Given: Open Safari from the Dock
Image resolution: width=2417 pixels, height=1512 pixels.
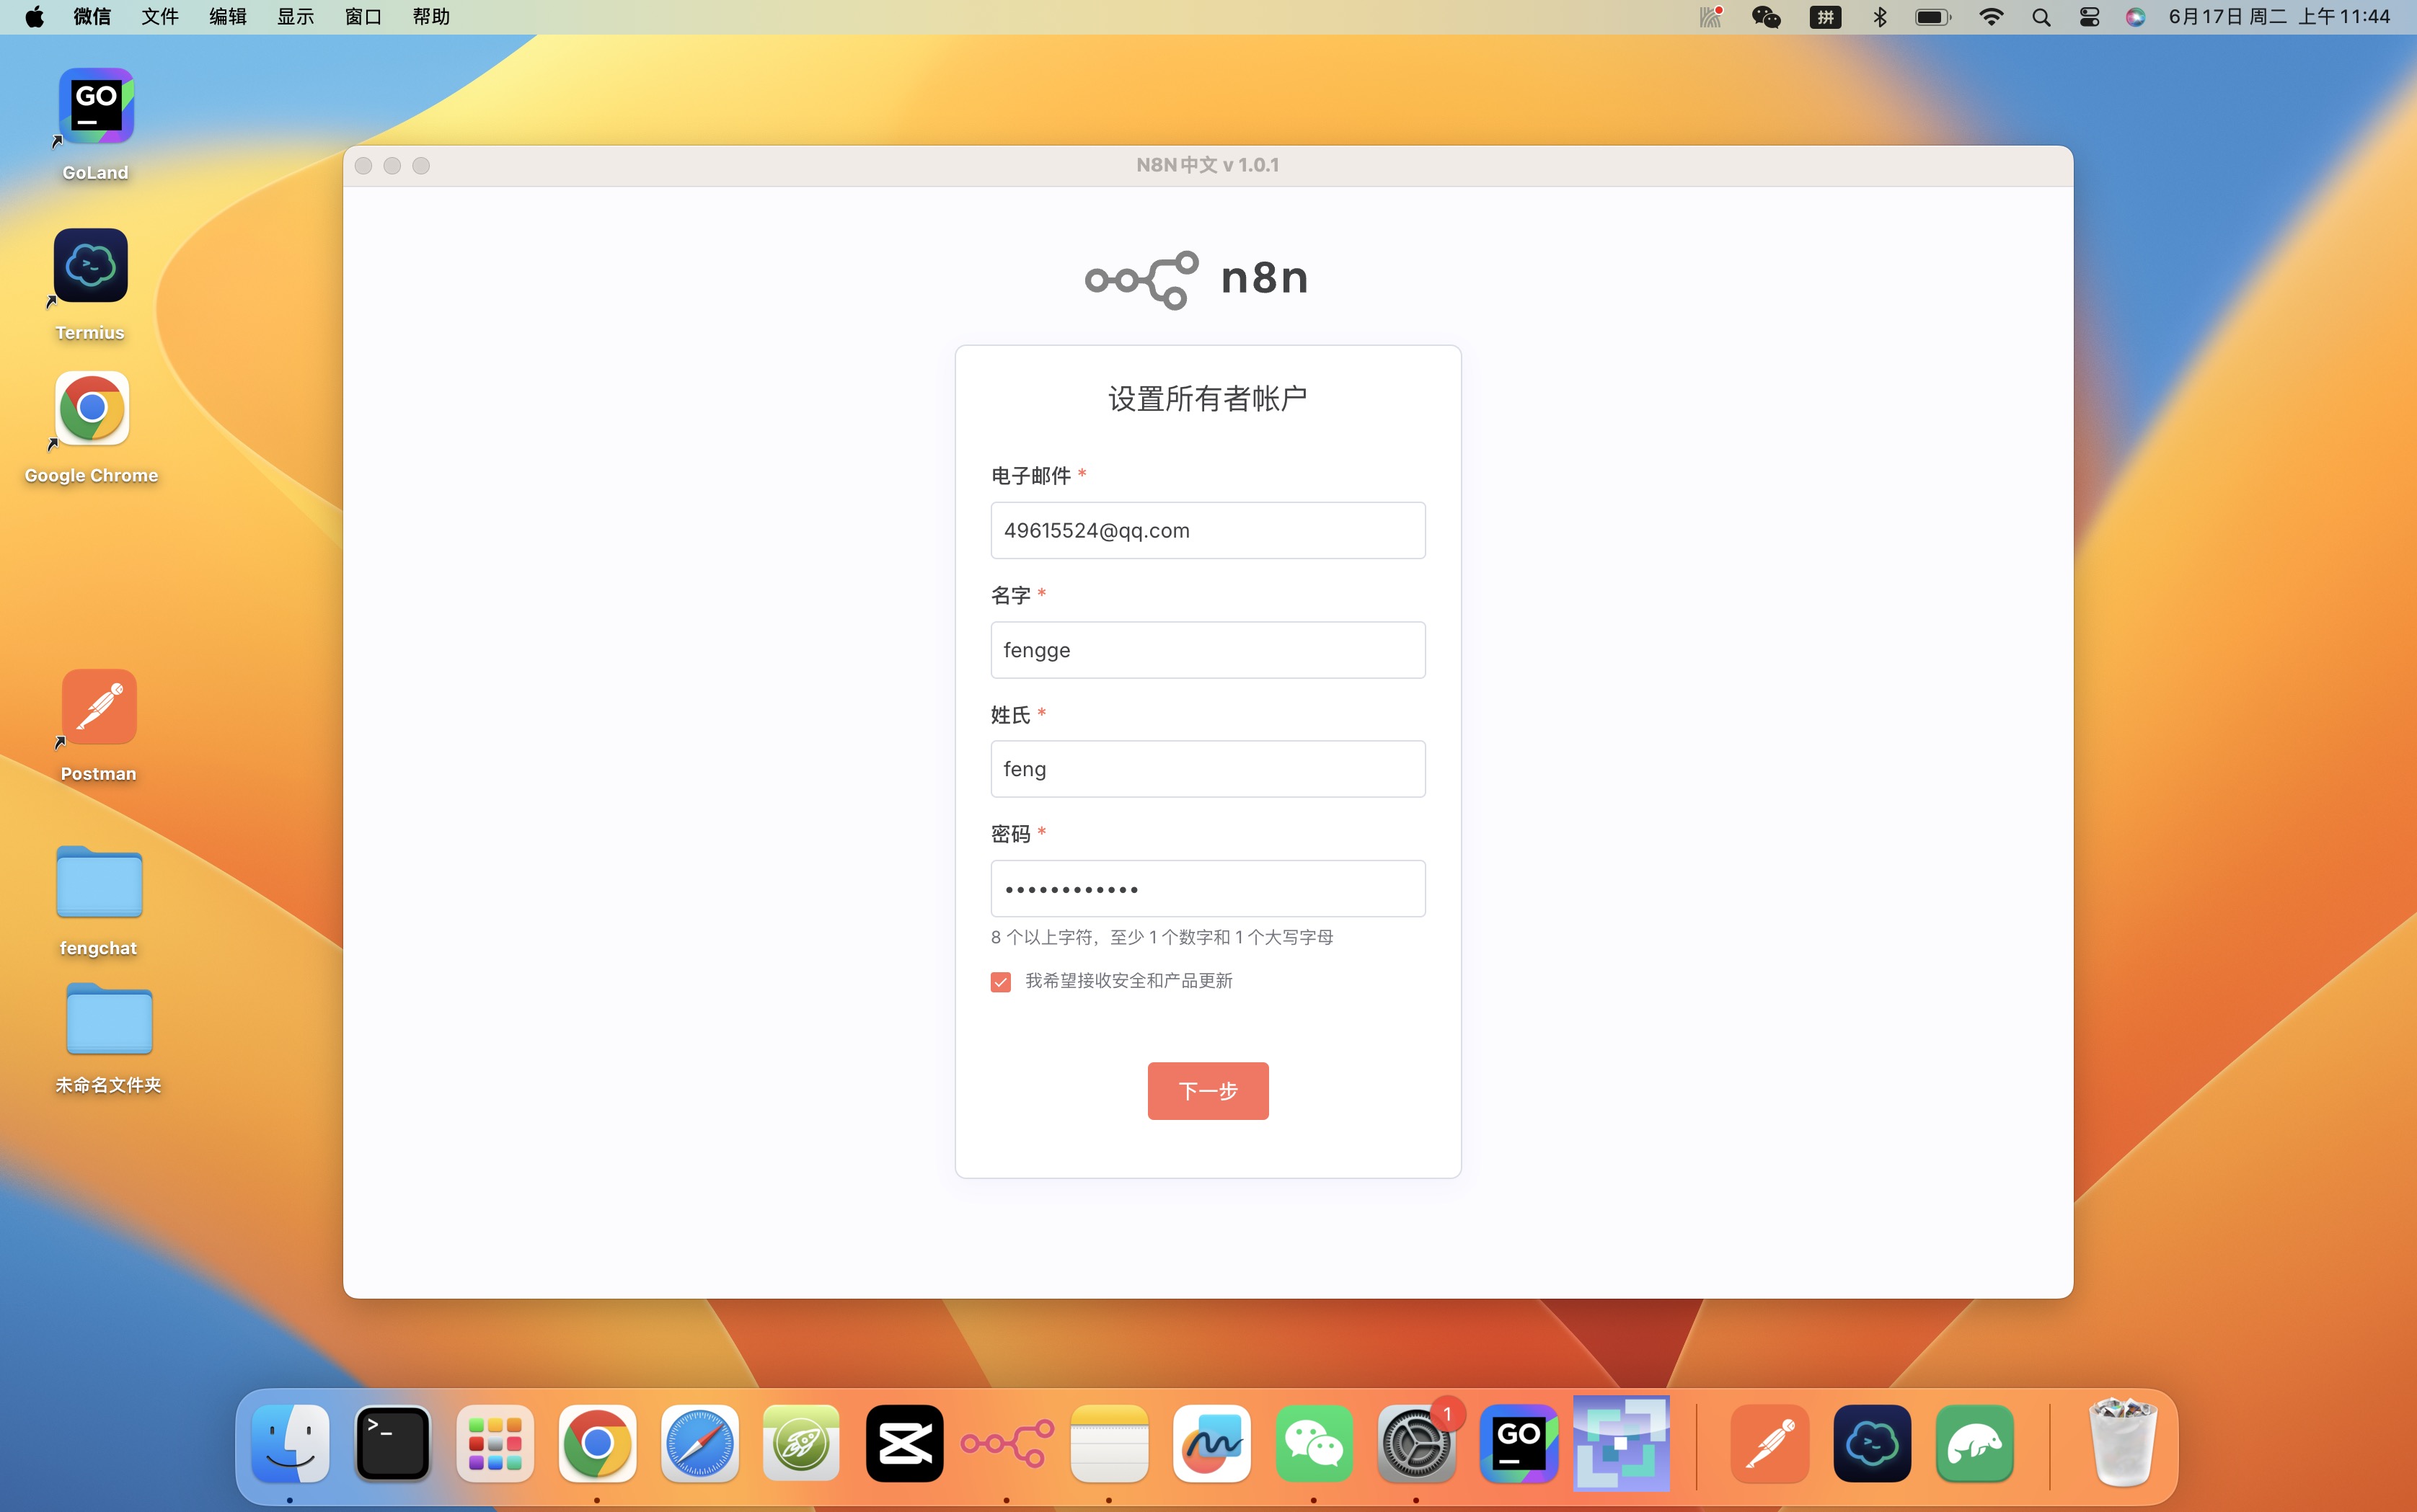Looking at the screenshot, I should (x=699, y=1443).
